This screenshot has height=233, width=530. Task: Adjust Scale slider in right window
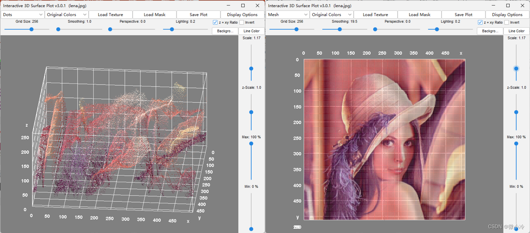click(x=516, y=68)
